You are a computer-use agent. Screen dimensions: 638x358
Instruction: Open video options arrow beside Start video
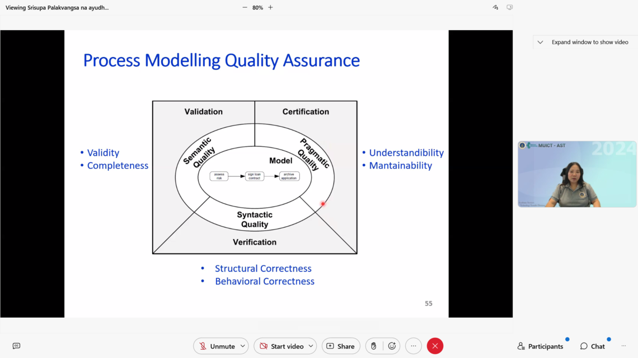click(x=311, y=346)
